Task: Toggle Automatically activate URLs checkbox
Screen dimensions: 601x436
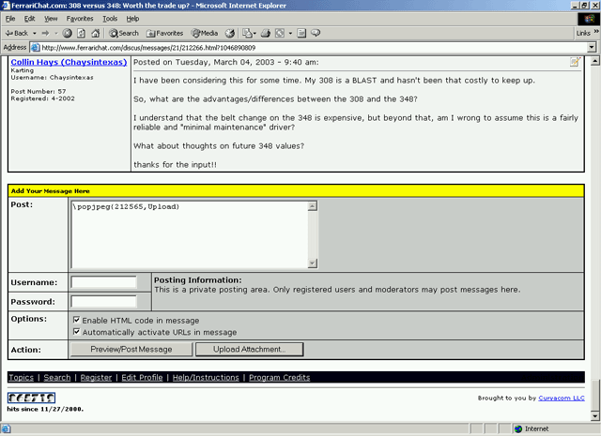Action: (77, 332)
